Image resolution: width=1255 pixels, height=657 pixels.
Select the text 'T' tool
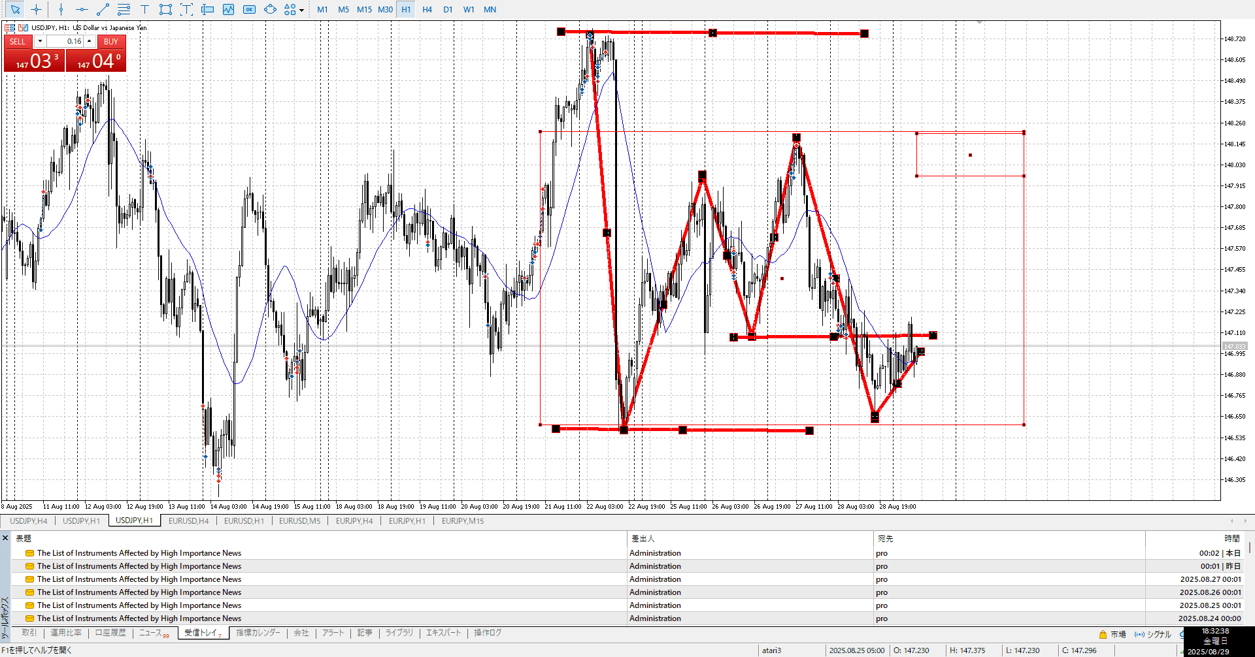click(x=144, y=9)
